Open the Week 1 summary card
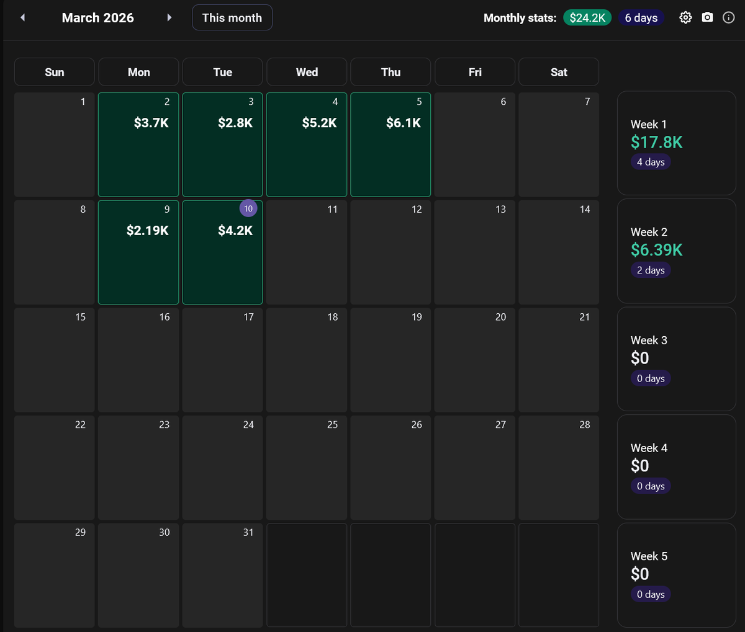This screenshot has height=632, width=745. tap(677, 143)
